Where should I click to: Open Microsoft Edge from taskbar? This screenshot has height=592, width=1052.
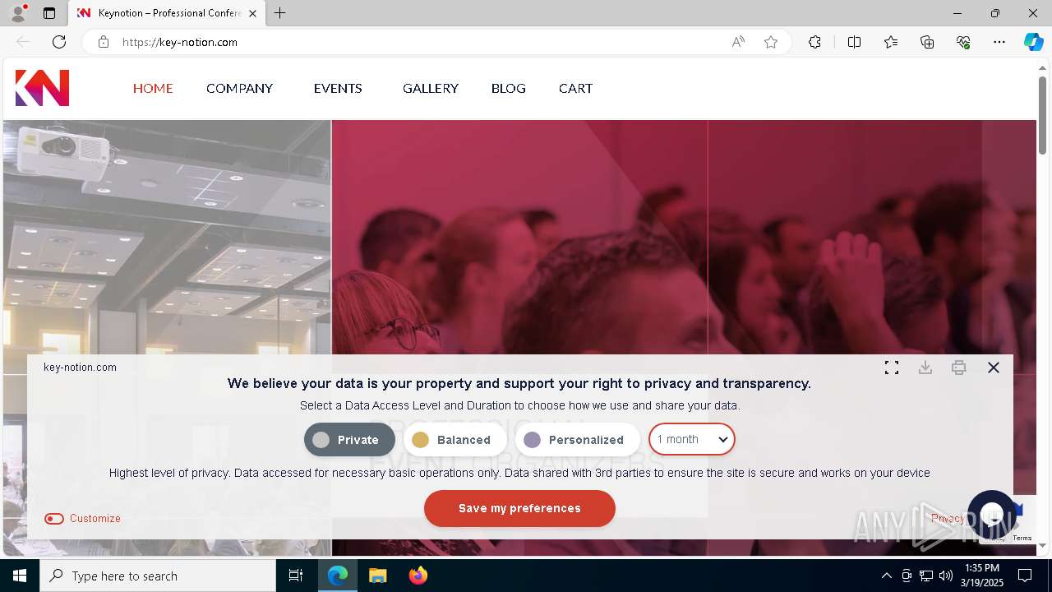coord(338,576)
